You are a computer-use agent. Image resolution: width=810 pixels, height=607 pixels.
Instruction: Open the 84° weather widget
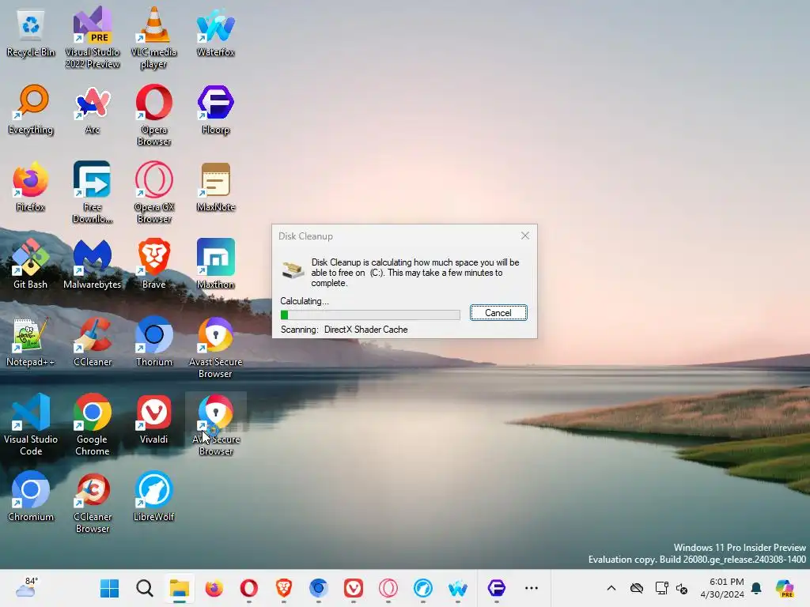pyautogui.click(x=26, y=588)
